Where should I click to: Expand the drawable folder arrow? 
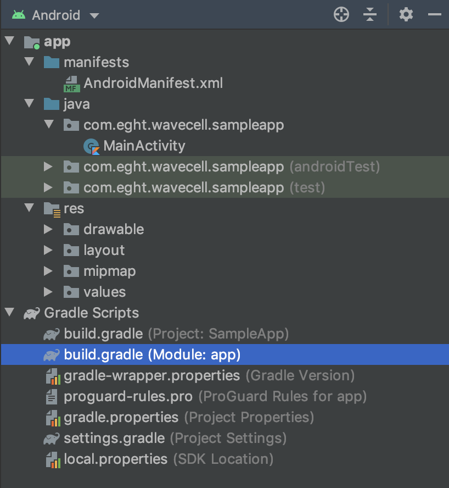click(49, 229)
